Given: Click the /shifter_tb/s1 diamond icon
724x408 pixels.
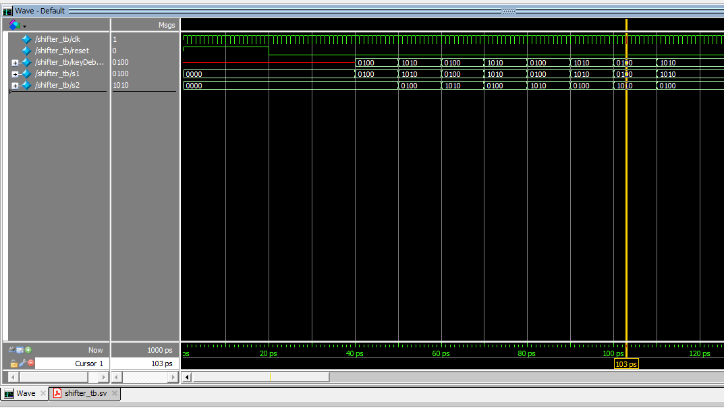Looking at the screenshot, I should (x=27, y=74).
